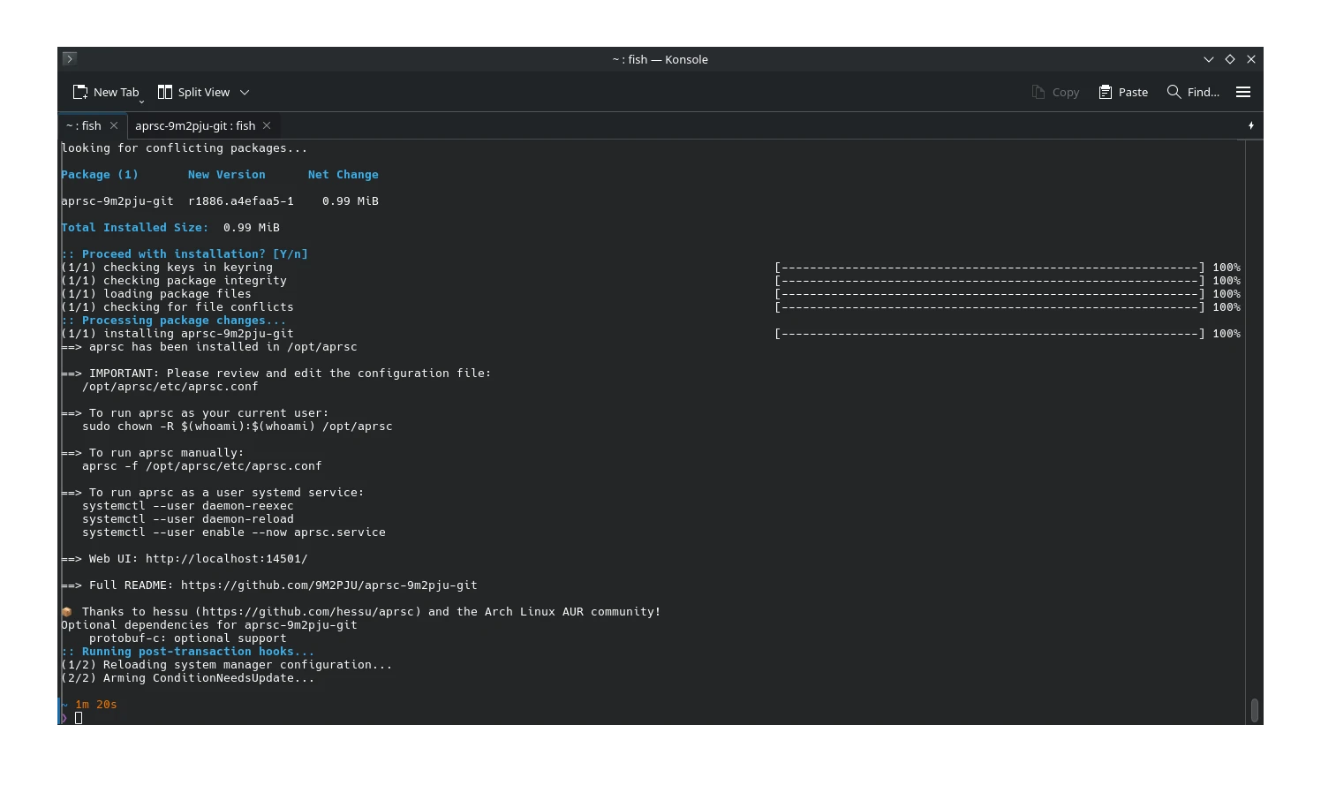Open the Find search tool

click(1193, 92)
